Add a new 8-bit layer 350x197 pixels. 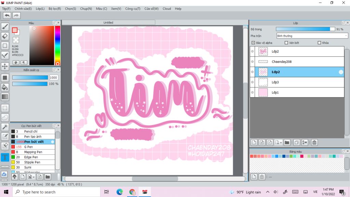point(262,142)
